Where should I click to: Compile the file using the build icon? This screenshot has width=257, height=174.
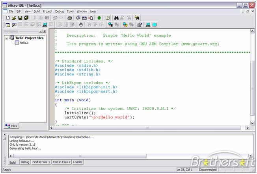click(78, 18)
